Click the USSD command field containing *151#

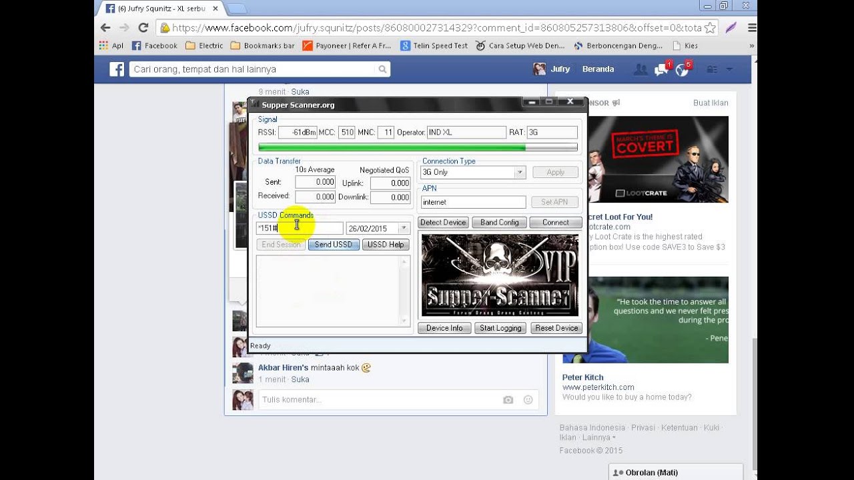click(300, 228)
